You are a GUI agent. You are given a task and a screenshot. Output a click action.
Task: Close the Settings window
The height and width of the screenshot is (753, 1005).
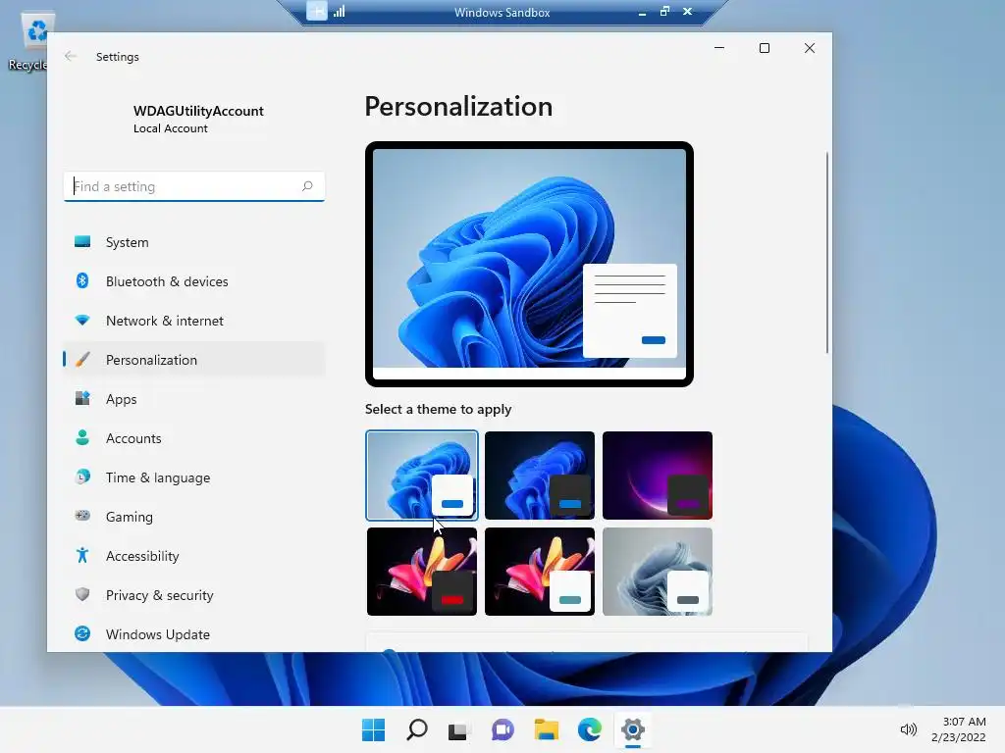pos(810,48)
